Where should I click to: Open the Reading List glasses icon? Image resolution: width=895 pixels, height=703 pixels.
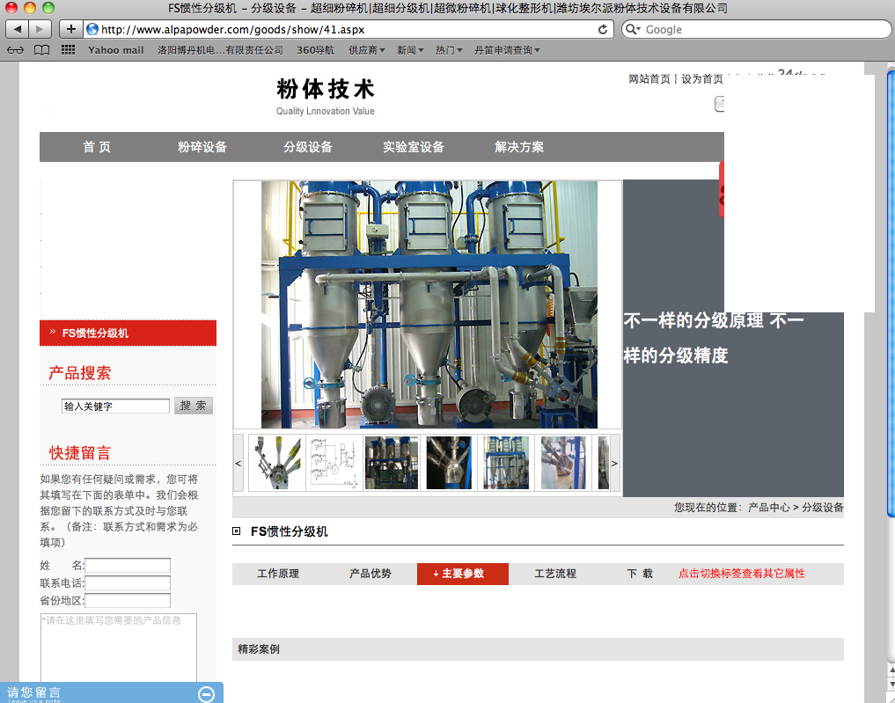(15, 50)
